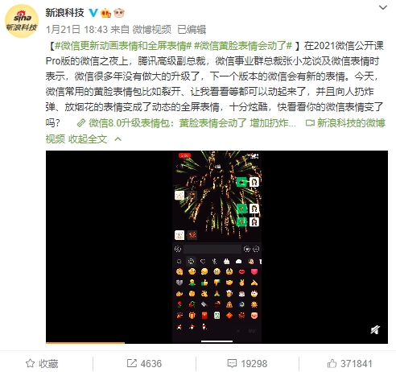Screen dimensions: 396x372
Task: Click the fireworks video to play
Action: tap(217, 246)
